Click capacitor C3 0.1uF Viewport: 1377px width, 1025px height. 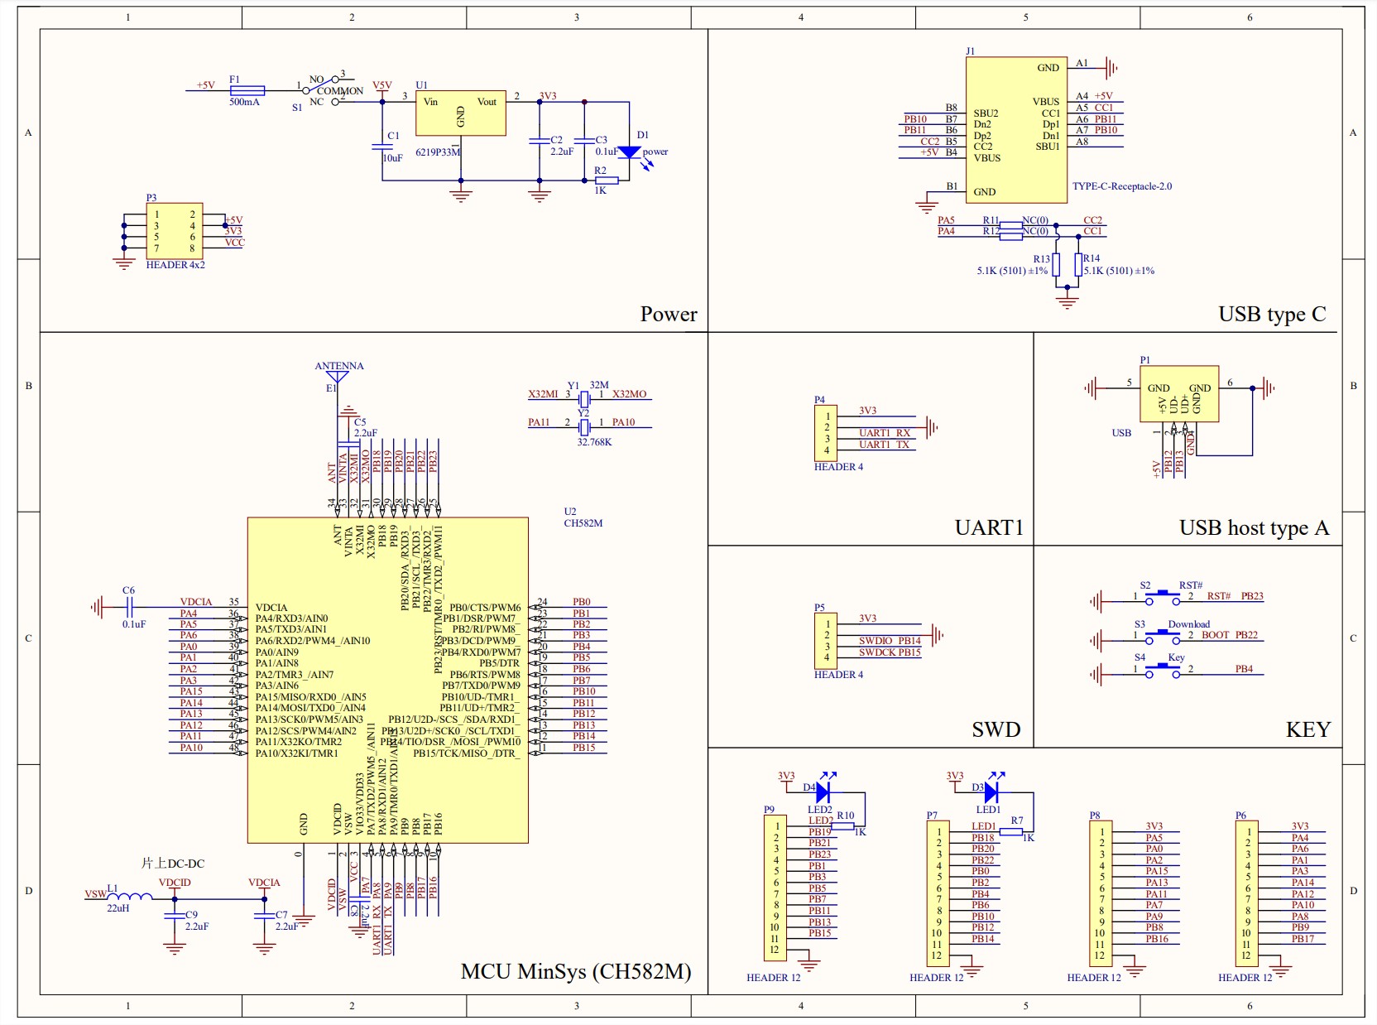tap(584, 141)
